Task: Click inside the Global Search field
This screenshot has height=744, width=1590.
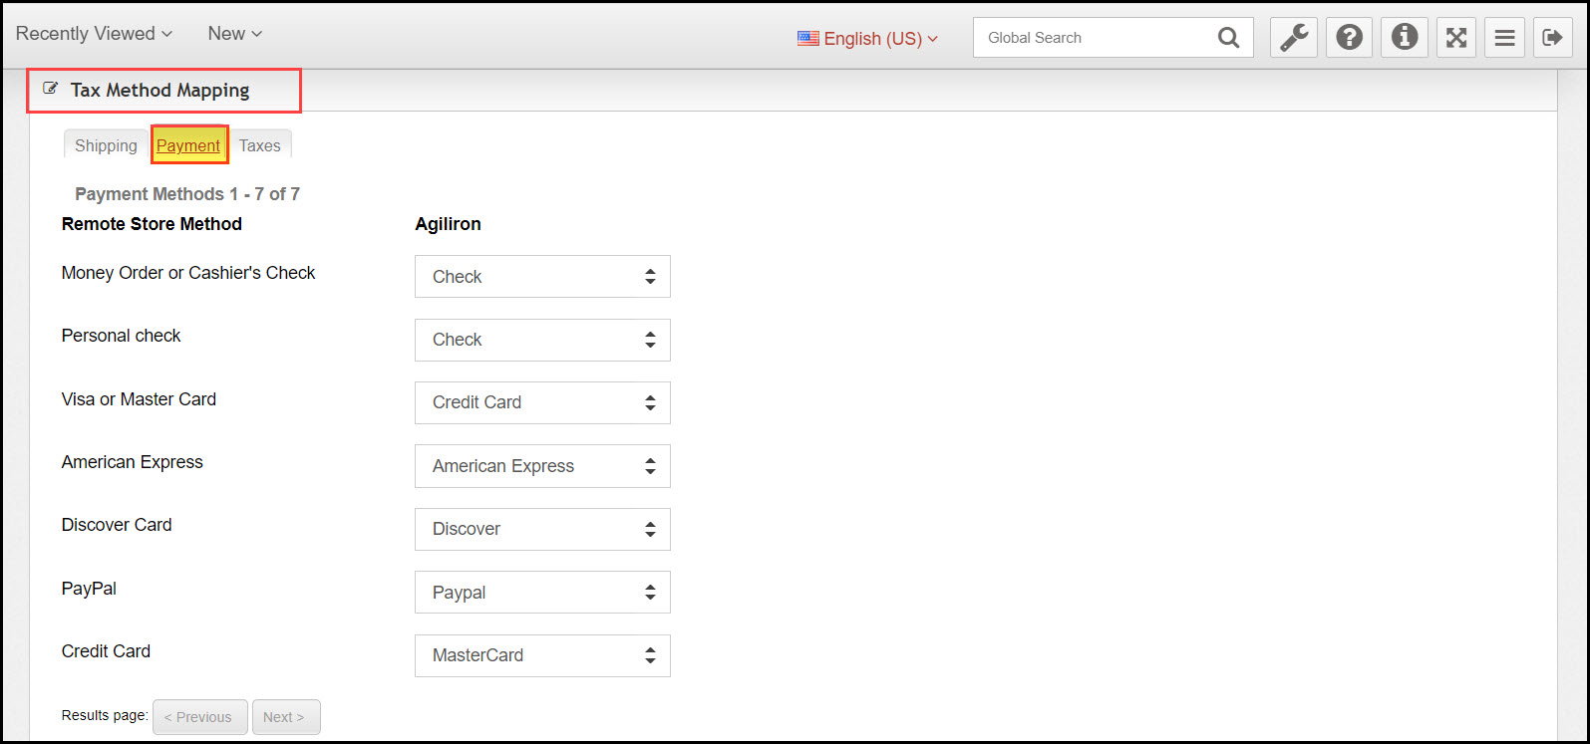Action: click(x=1087, y=37)
